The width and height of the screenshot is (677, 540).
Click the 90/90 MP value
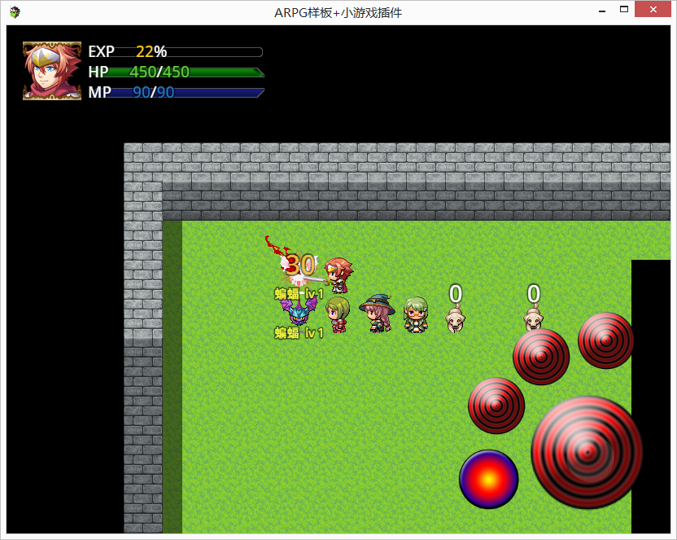point(153,93)
